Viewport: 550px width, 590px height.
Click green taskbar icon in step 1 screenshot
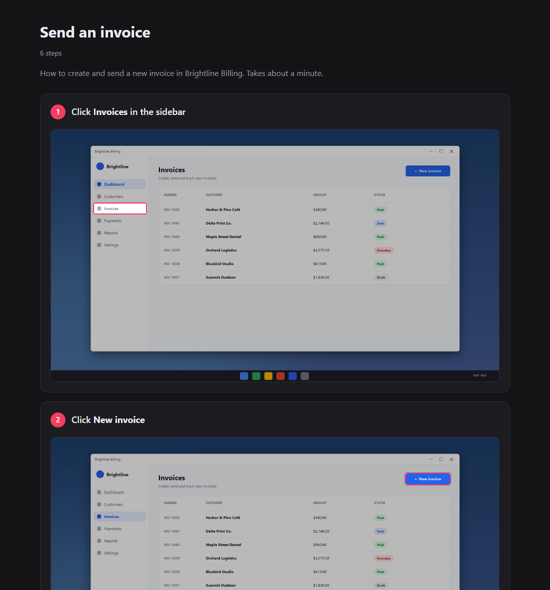(256, 376)
